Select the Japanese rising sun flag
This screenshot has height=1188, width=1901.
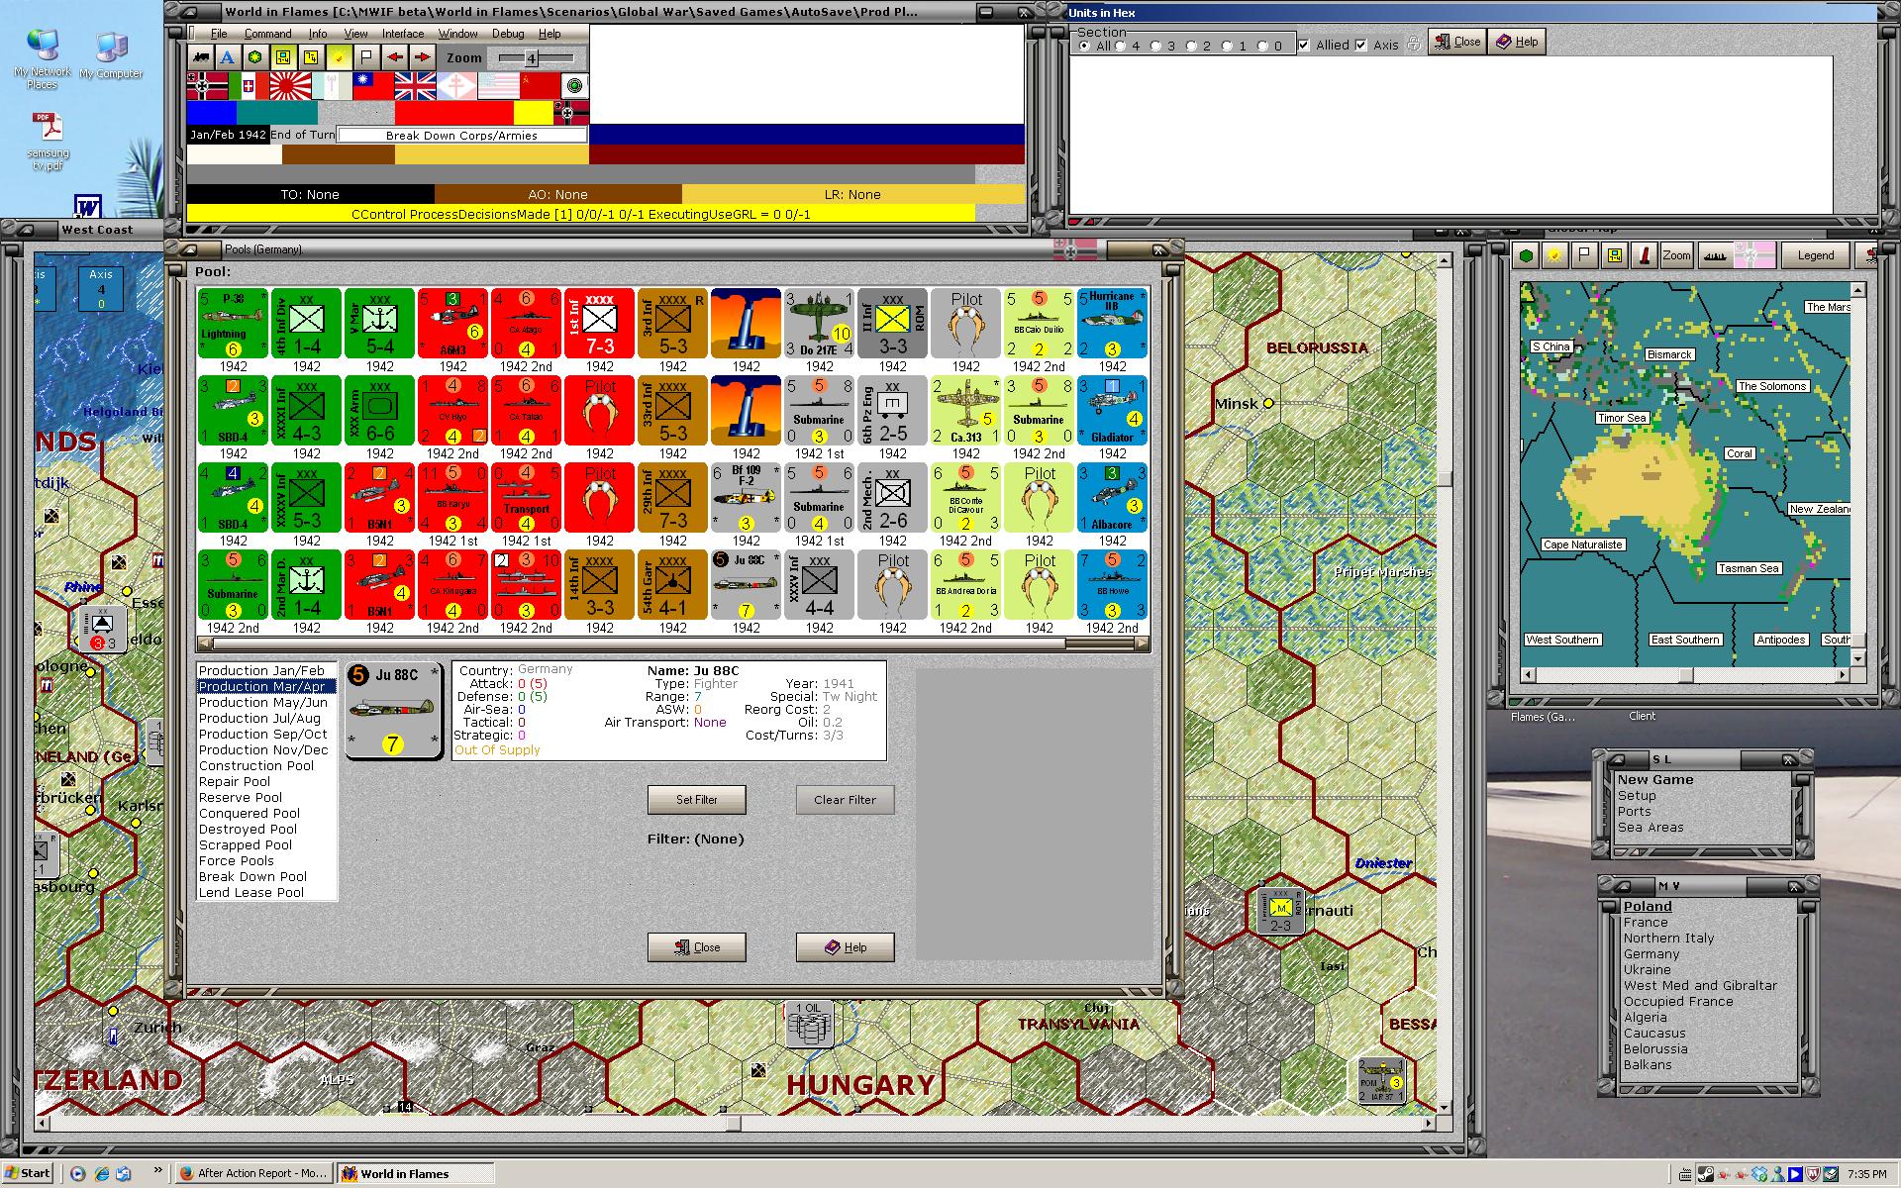[291, 86]
